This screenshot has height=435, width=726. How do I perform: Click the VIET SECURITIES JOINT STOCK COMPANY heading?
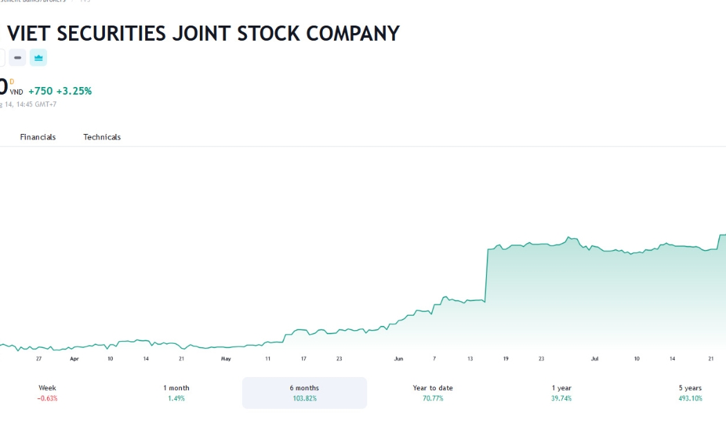click(x=203, y=33)
